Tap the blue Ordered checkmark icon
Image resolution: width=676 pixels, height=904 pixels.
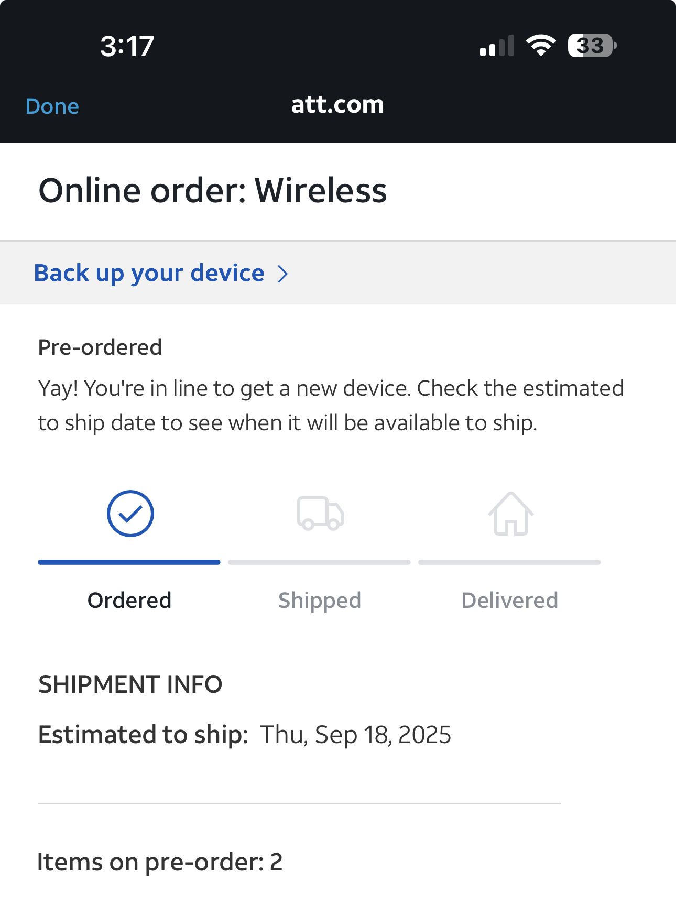point(130,514)
